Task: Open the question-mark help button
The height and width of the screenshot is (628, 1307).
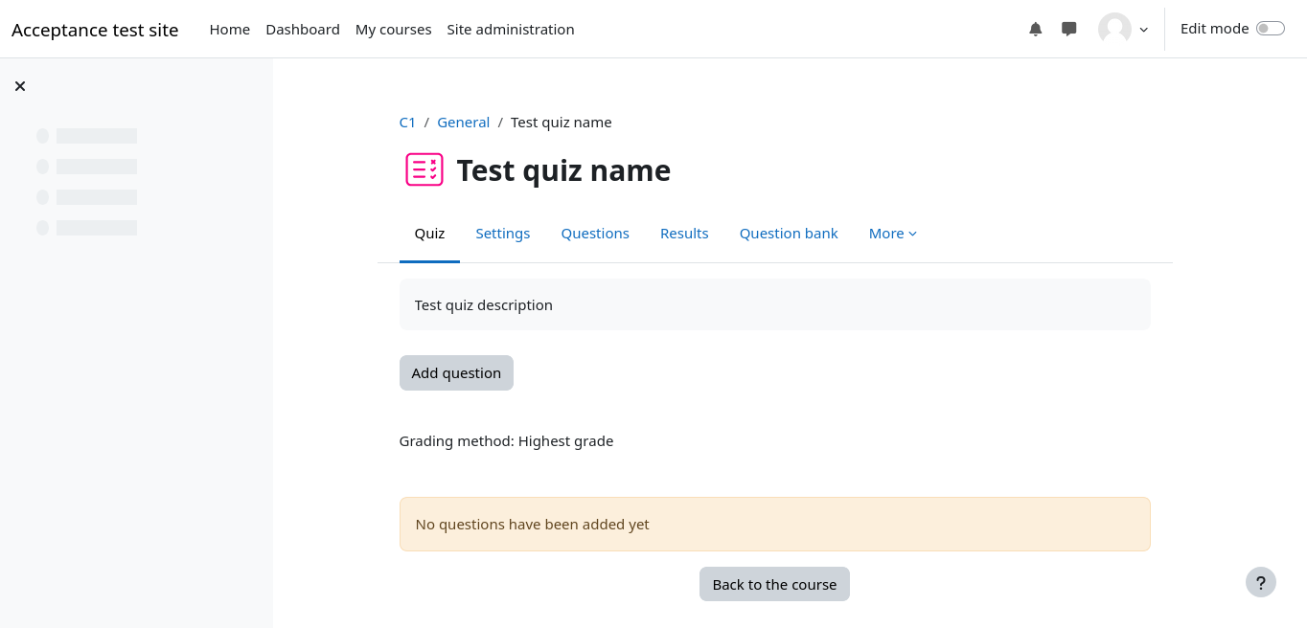Action: click(1261, 582)
